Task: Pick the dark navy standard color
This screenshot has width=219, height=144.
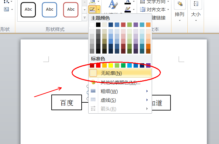Action: (142, 65)
